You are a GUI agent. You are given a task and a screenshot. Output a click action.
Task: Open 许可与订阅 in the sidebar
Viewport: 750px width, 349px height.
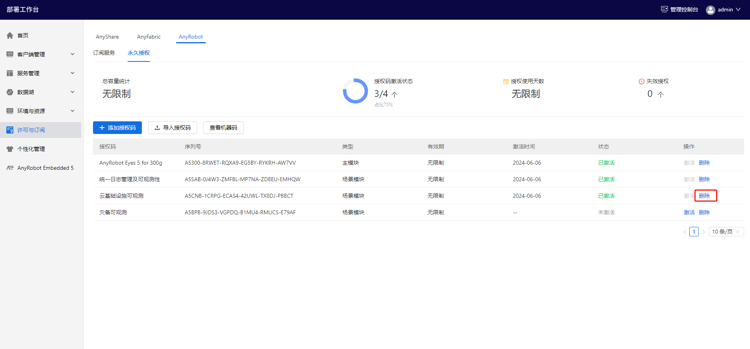coord(41,130)
